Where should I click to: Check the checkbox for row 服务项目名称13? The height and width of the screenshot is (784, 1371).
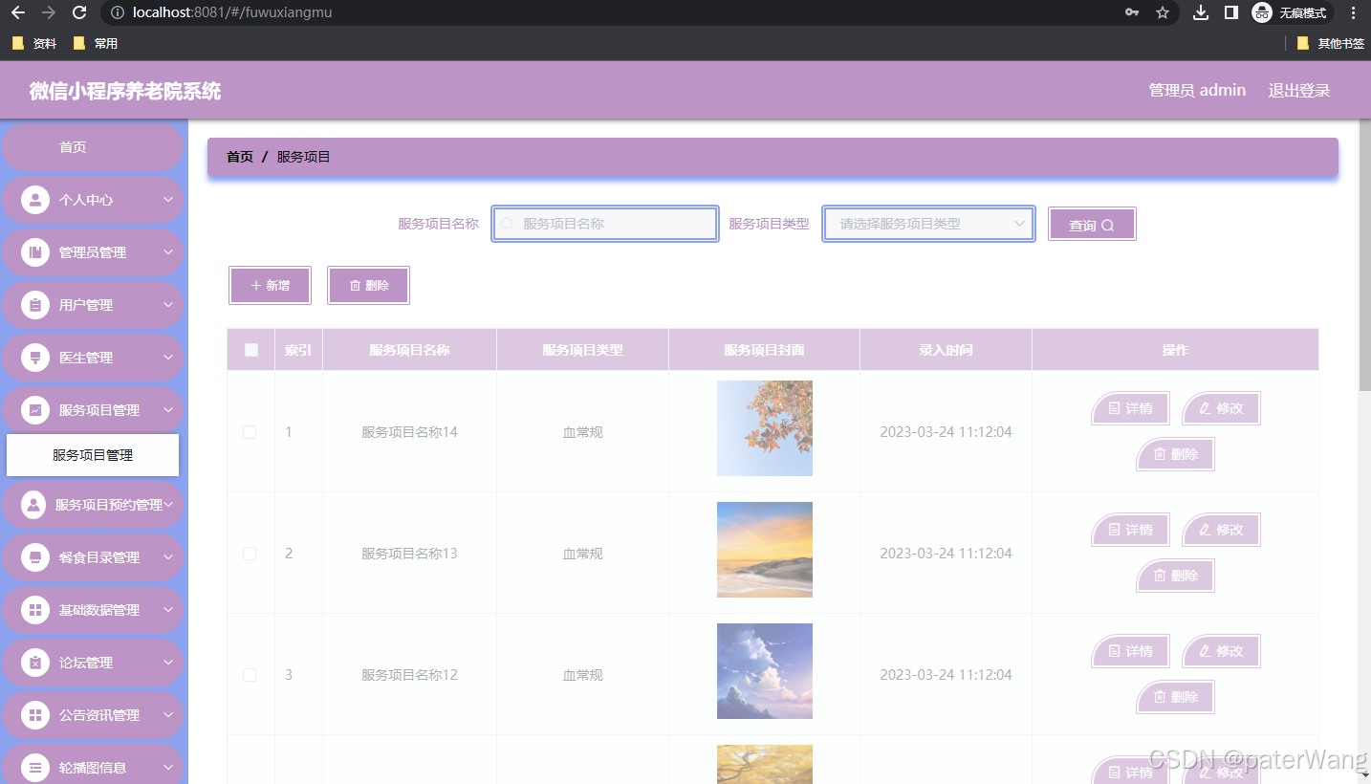pos(250,554)
